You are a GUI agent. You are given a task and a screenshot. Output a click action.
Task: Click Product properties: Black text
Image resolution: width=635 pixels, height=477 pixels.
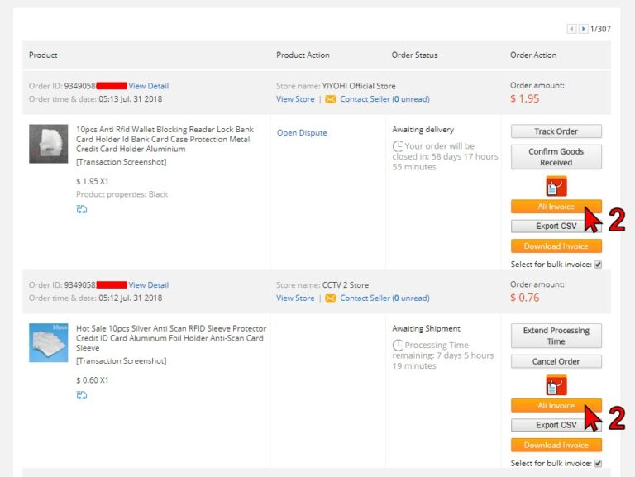click(122, 194)
